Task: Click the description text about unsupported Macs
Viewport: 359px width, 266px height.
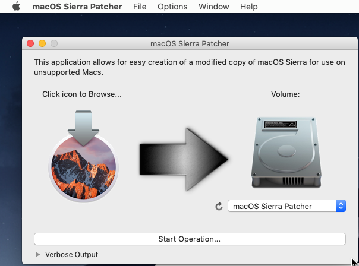Action: (190, 67)
